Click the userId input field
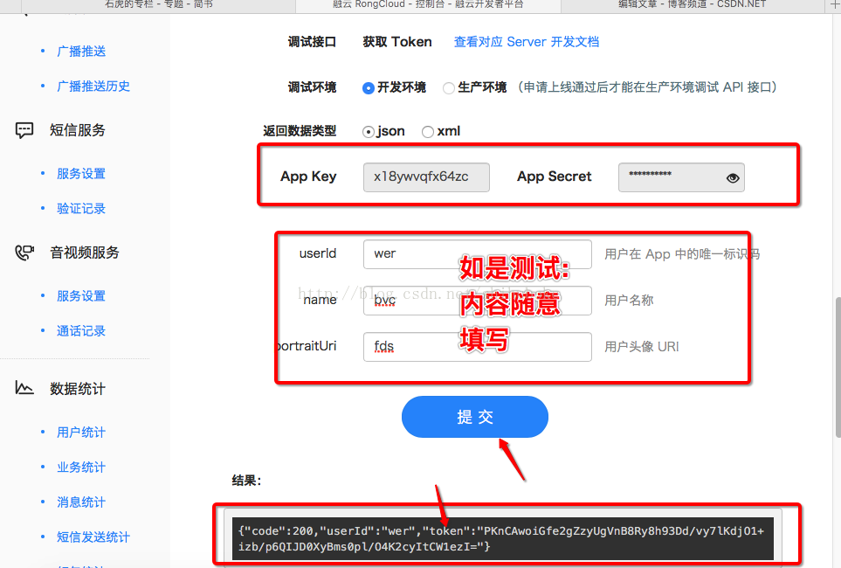Viewport: 841px width, 568px height. tap(478, 254)
